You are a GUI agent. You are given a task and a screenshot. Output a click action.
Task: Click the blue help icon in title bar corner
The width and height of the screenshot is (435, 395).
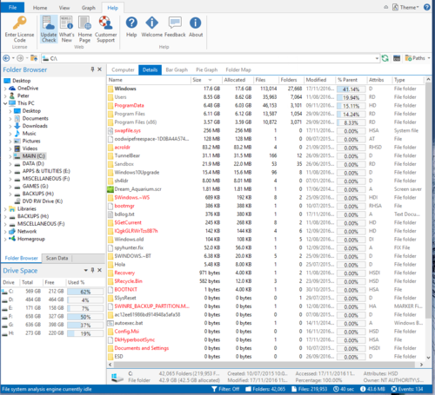427,7
